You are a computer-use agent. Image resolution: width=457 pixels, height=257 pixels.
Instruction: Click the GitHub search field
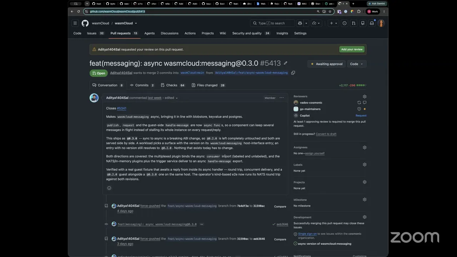[272, 23]
